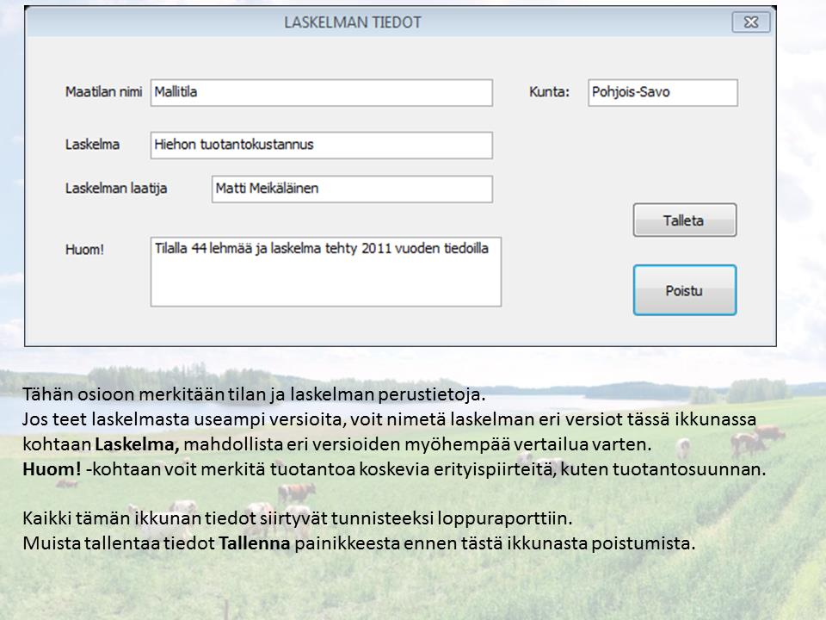The height and width of the screenshot is (620, 826).
Task: Click the line 'Kaikki tämän ikkunan tiedot siirtyvät'
Action: pyautogui.click(x=297, y=518)
